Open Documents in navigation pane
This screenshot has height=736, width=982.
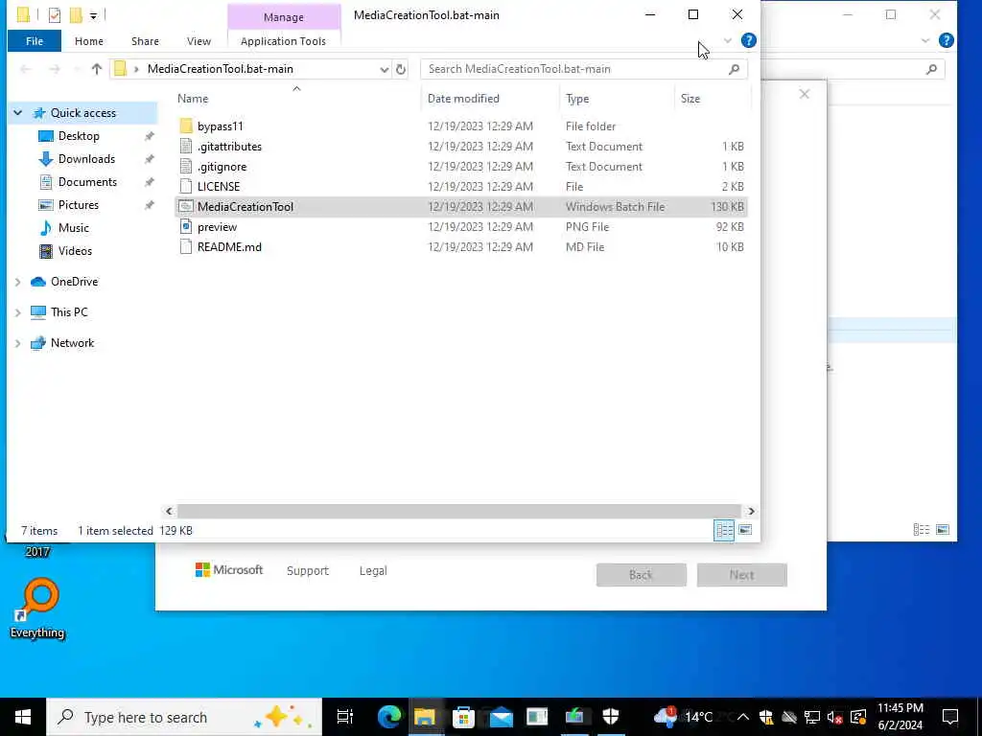coord(87,182)
